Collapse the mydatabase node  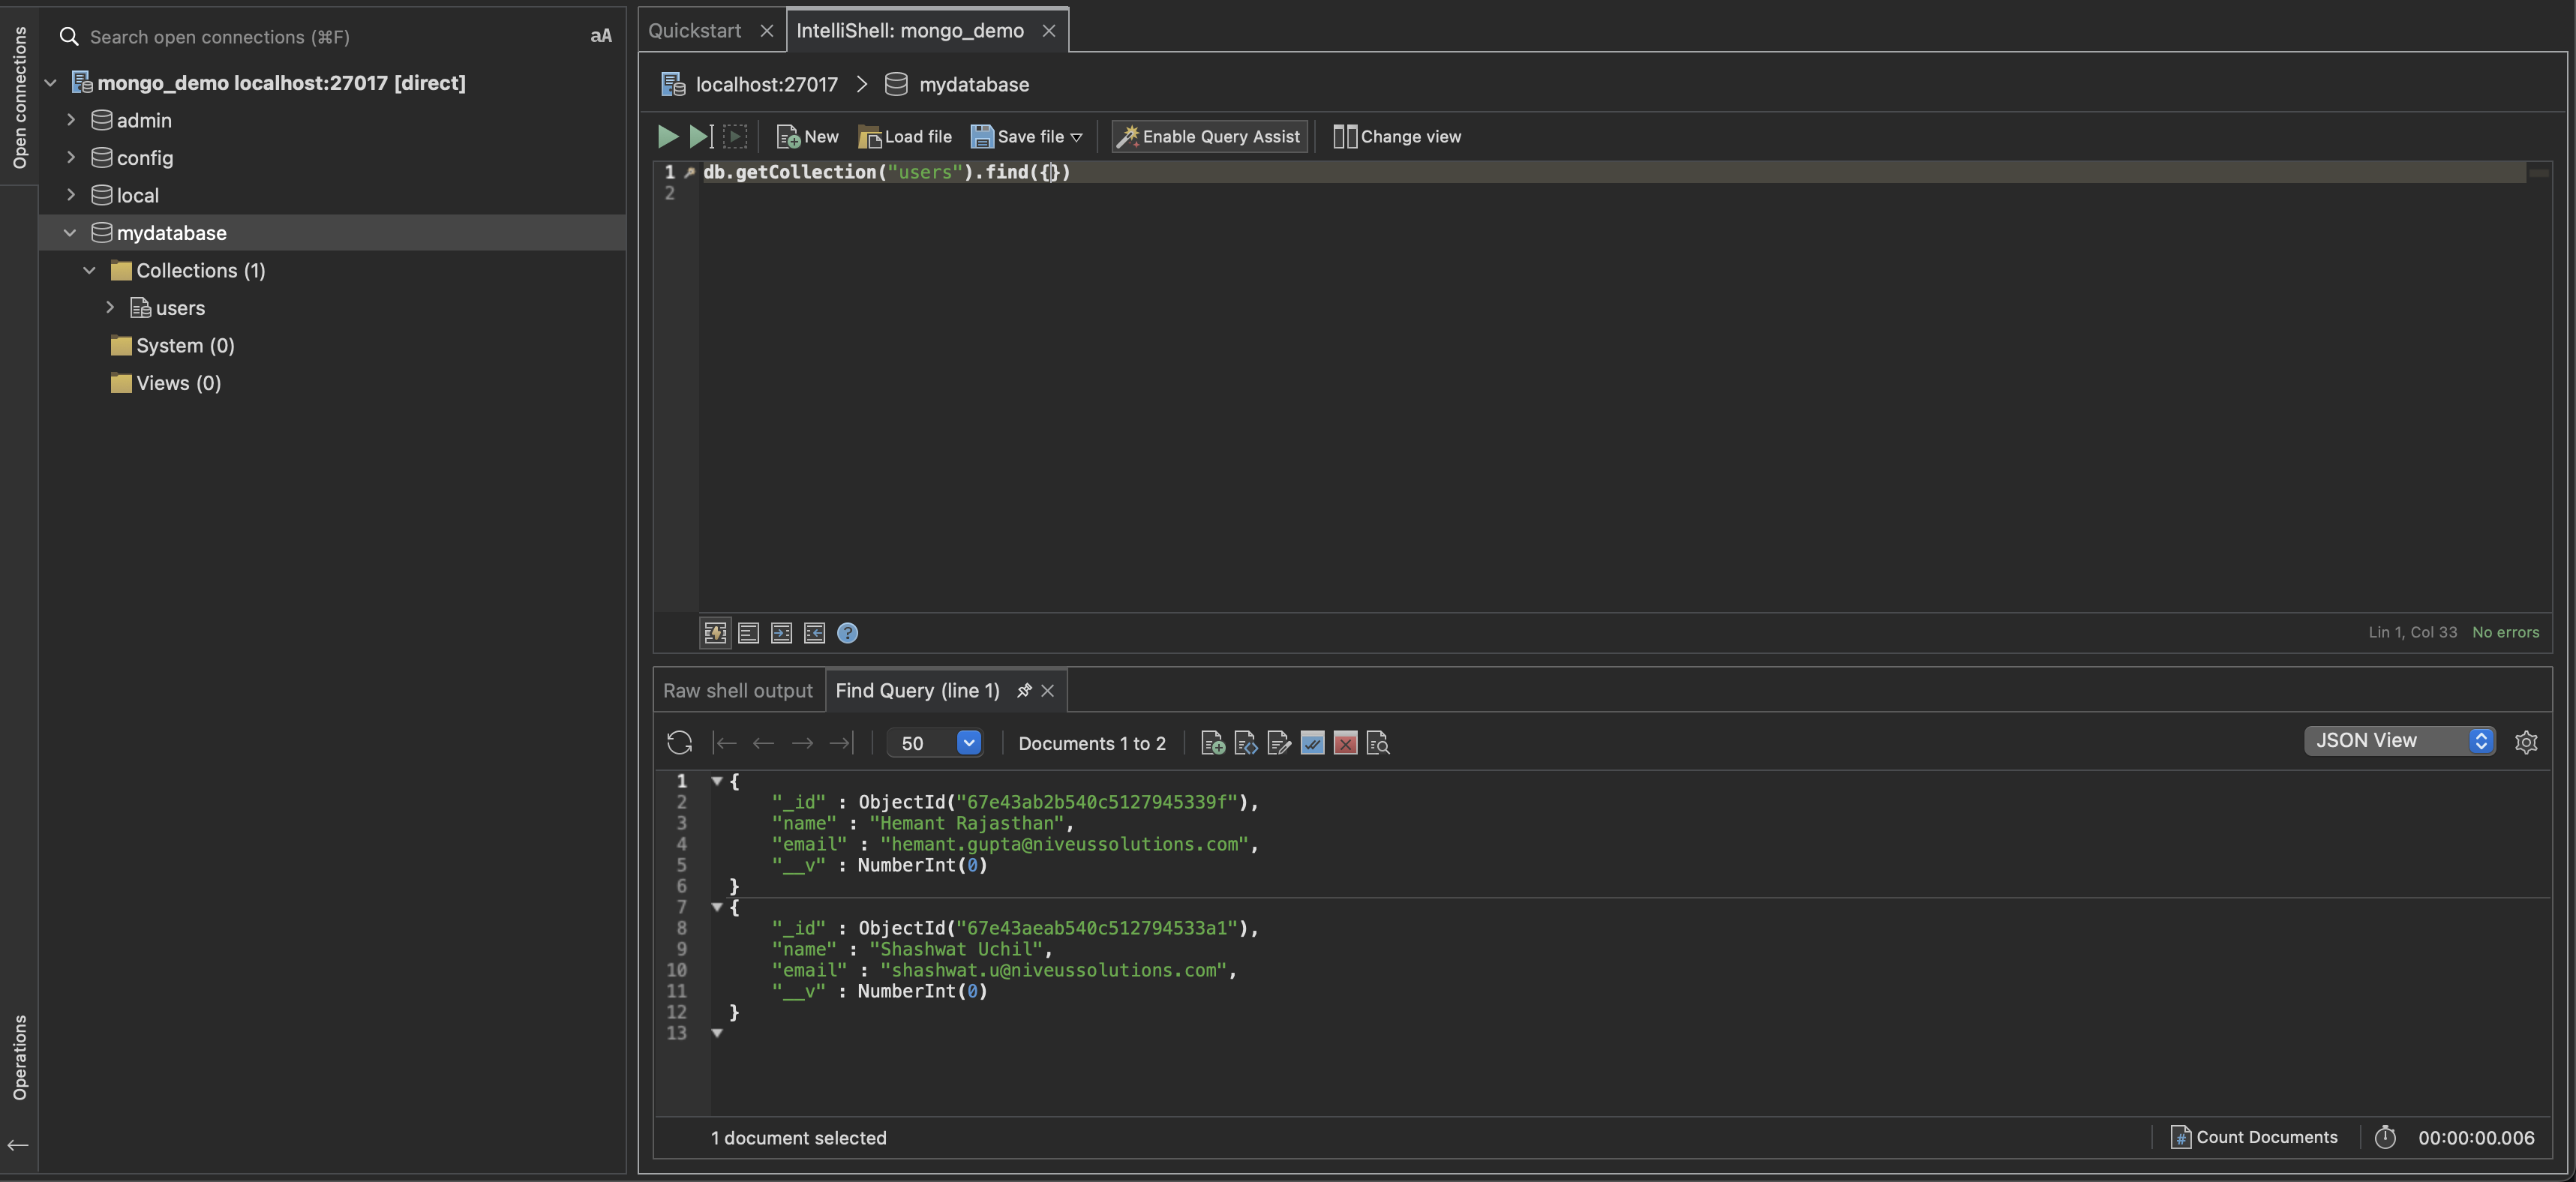click(x=70, y=233)
